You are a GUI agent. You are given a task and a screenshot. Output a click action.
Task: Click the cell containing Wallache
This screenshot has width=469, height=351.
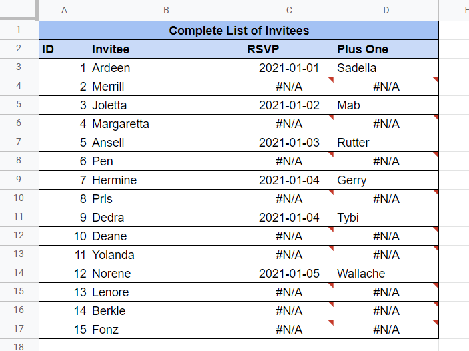click(x=386, y=274)
